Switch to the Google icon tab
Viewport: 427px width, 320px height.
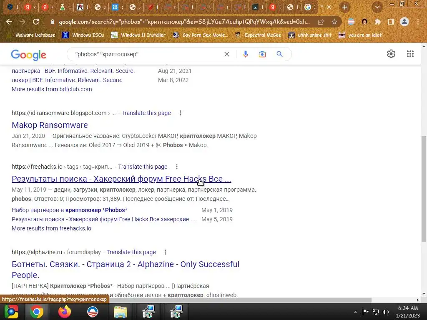[x=308, y=7]
